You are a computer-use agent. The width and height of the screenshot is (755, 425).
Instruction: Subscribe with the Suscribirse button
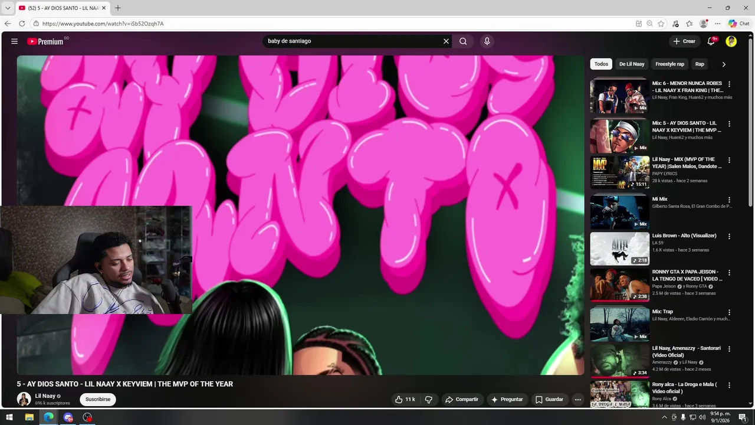pyautogui.click(x=98, y=400)
